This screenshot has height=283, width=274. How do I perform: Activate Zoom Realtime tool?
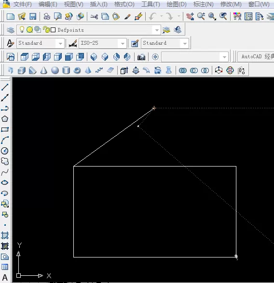(x=201, y=16)
